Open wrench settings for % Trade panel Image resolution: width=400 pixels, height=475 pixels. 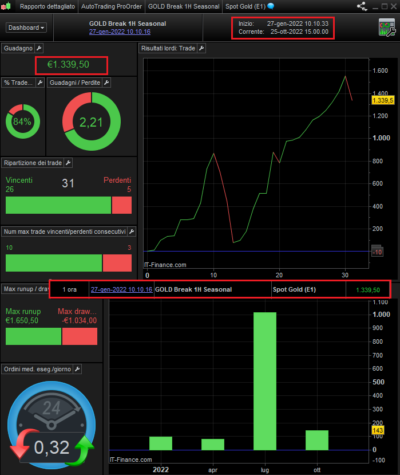(x=40, y=83)
